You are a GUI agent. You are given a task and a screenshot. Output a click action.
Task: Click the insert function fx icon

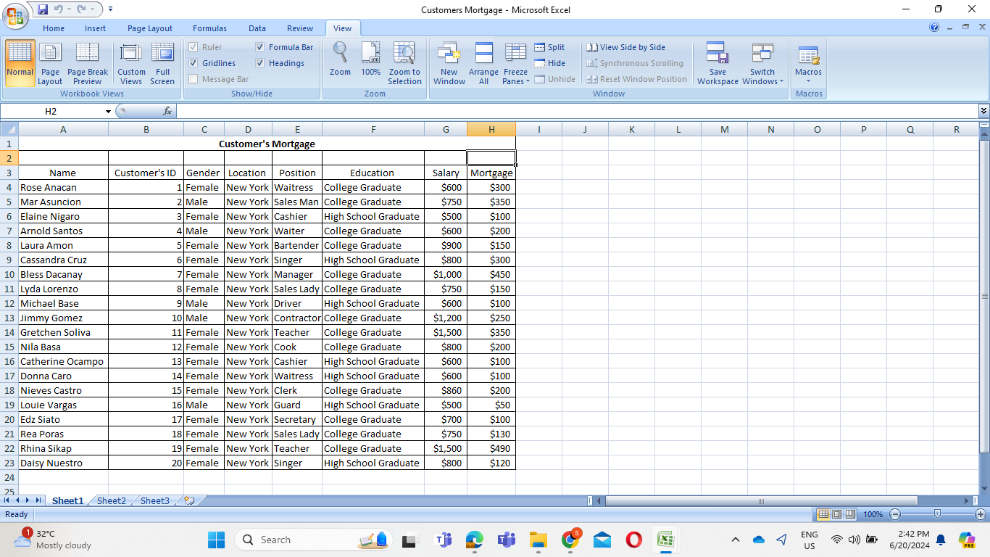(167, 111)
